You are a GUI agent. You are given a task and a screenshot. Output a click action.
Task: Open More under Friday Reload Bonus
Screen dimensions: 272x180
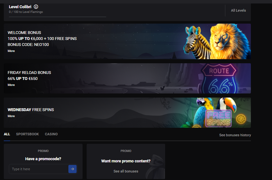click(11, 85)
